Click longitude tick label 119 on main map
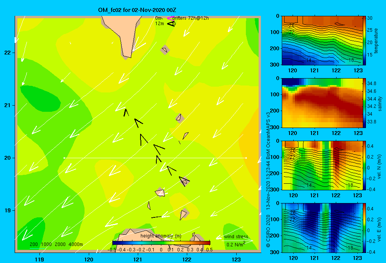This screenshot has width=386, height=263. tap(39, 259)
